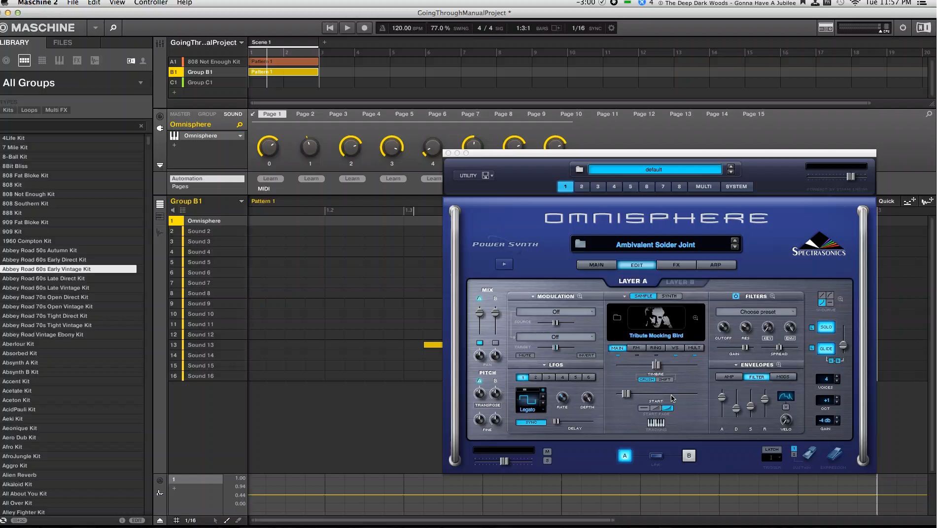Click the yellow quick-browse magnifier beside Omnisphere
Screen dimensions: 937x528
pyautogui.click(x=240, y=125)
